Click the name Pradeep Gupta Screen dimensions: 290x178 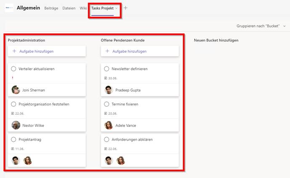click(x=128, y=90)
